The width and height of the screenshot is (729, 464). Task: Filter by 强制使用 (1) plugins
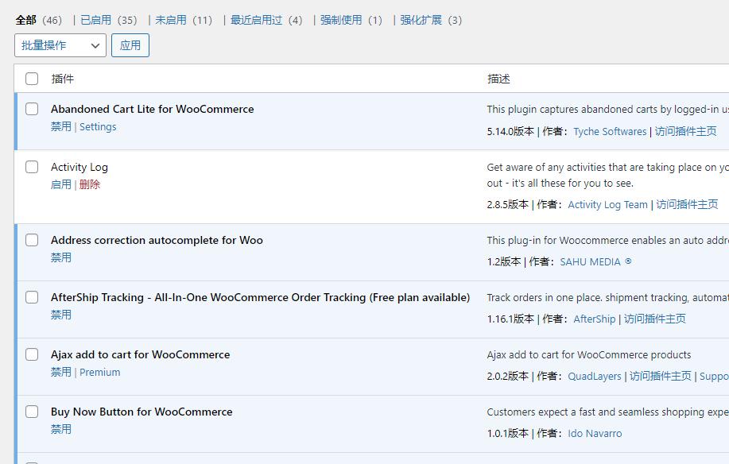click(x=351, y=20)
